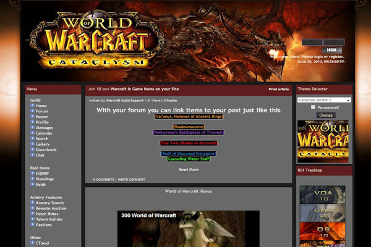Viewport: 371px width, 247px height.
Task: Click the arrow icon beside Armory Search
Action: coord(32,203)
